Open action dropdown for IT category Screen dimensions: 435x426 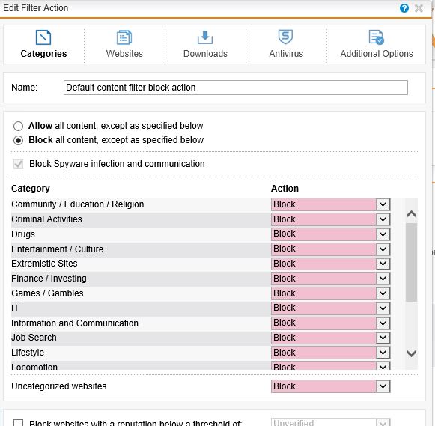pyautogui.click(x=330, y=308)
